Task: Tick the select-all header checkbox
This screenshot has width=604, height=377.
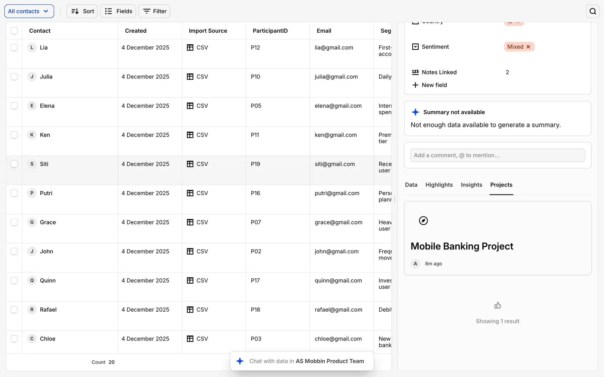Action: pyautogui.click(x=14, y=31)
